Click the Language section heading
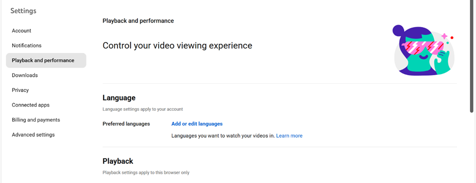Viewport: 476px width, 183px height. click(x=119, y=98)
